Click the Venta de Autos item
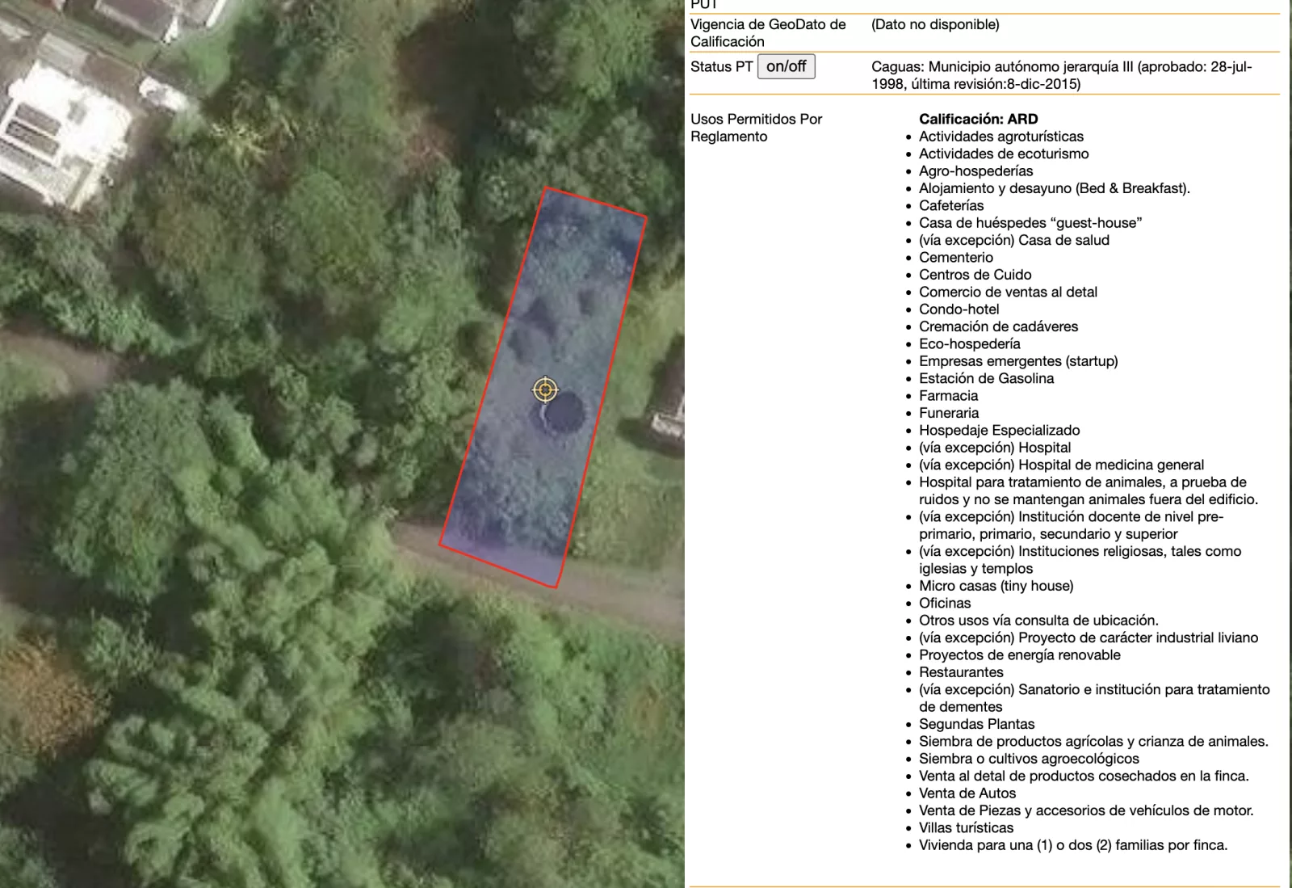 tap(967, 793)
